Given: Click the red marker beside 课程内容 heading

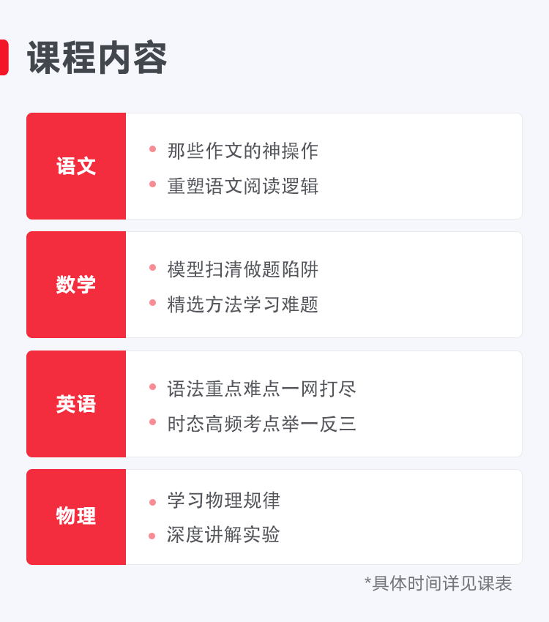Looking at the screenshot, I should [4, 57].
